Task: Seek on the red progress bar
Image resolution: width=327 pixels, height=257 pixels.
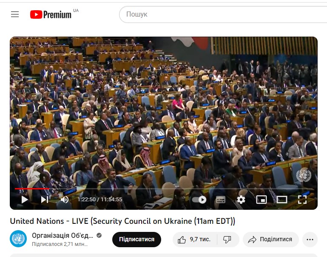Action: (164, 188)
